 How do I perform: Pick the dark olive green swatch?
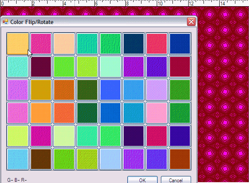pyautogui.click(x=87, y=90)
